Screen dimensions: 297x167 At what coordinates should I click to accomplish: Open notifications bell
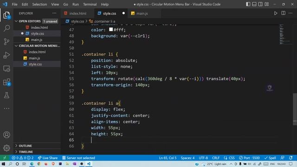click(291, 158)
